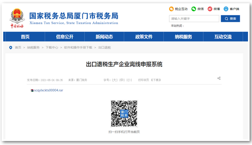Screen dimensions: 252x145
Task: Click the source text 来源：厦门税务
Action: (x=78, y=80)
